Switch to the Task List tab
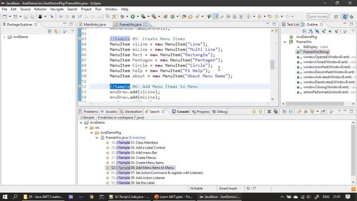Image resolution: width=357 pixels, height=201 pixels. [x=291, y=25]
